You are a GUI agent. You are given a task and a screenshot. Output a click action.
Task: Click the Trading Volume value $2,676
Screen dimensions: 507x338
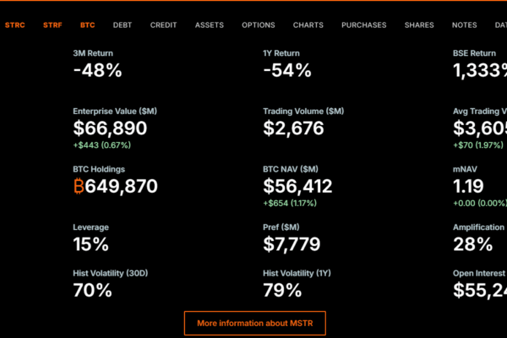coord(293,128)
